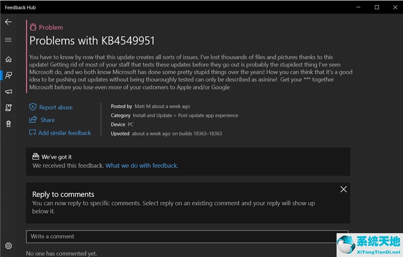Click the Share link text
The image size is (403, 257).
point(48,120)
